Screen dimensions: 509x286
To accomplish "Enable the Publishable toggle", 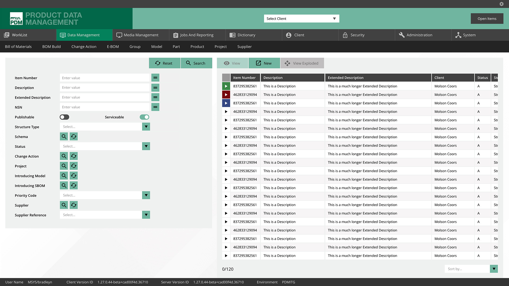I will (x=64, y=117).
